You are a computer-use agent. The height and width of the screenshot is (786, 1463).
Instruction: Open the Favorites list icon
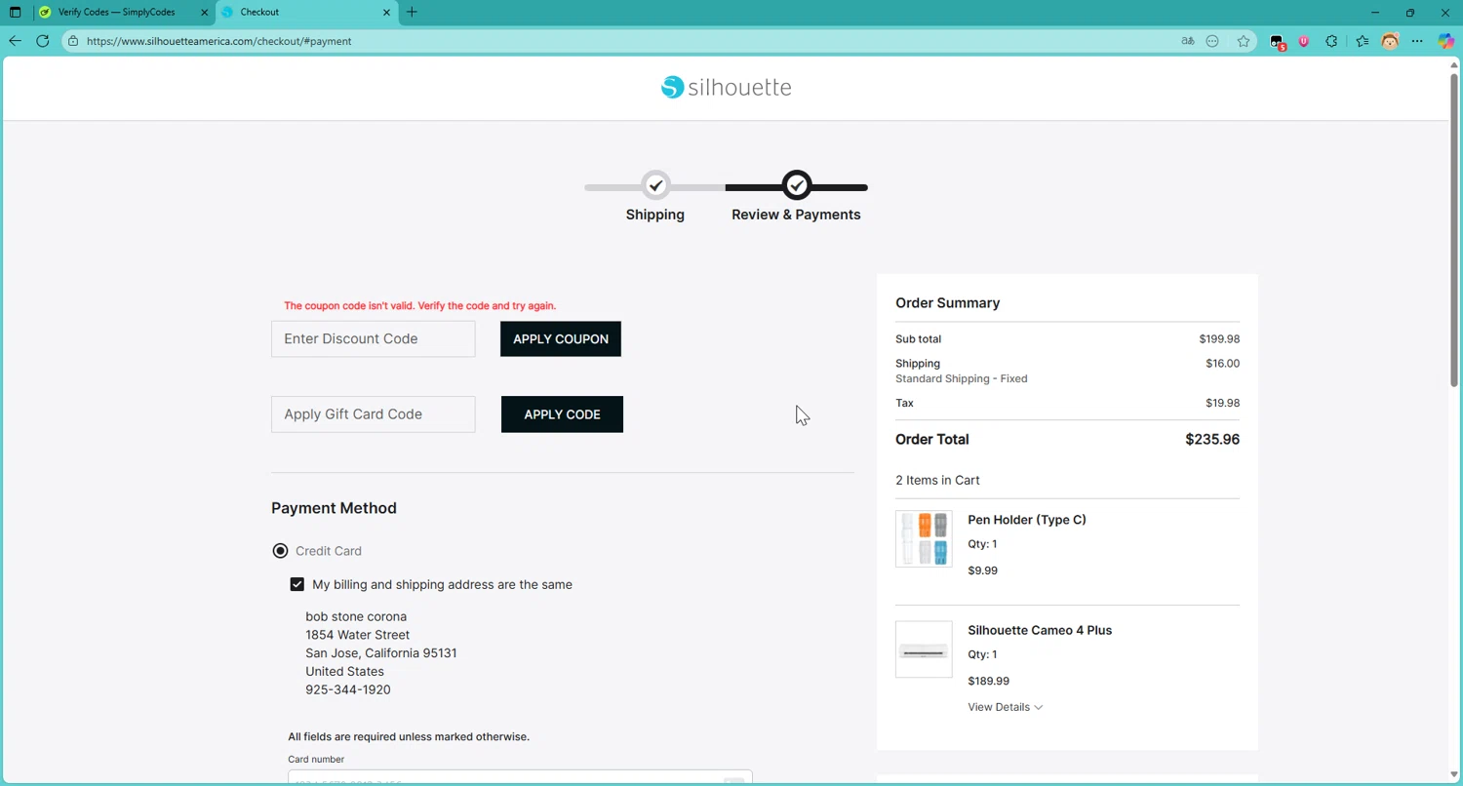pyautogui.click(x=1362, y=41)
